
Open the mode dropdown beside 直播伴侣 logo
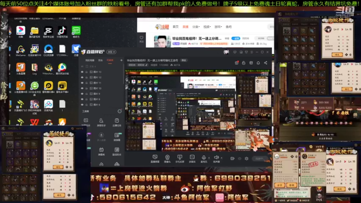tap(111, 52)
